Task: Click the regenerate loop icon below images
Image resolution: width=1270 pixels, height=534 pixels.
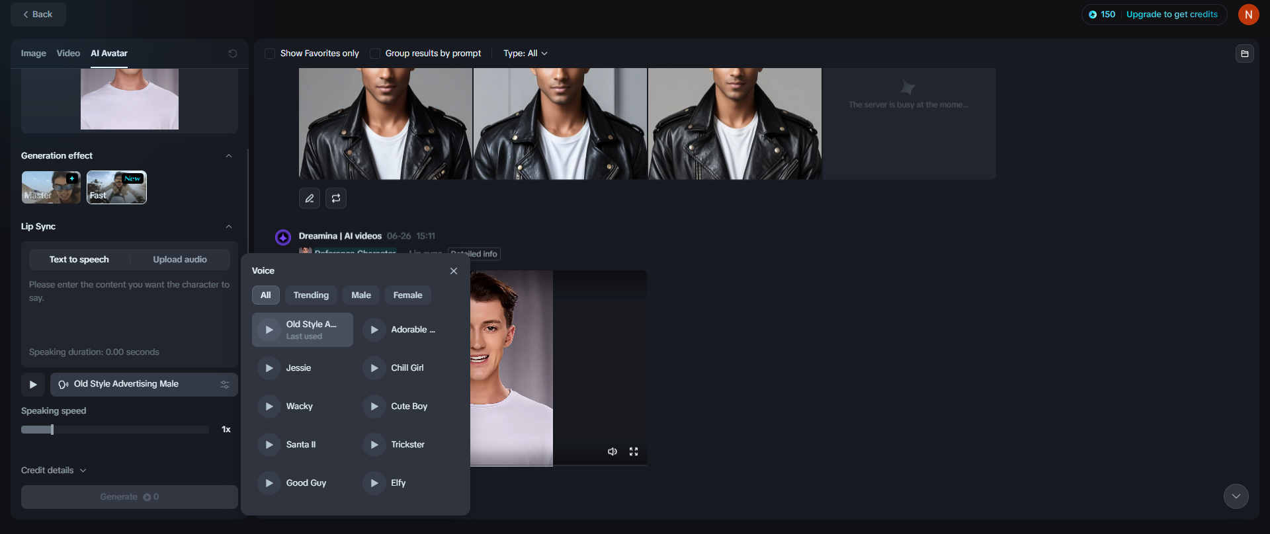Action: click(x=336, y=198)
